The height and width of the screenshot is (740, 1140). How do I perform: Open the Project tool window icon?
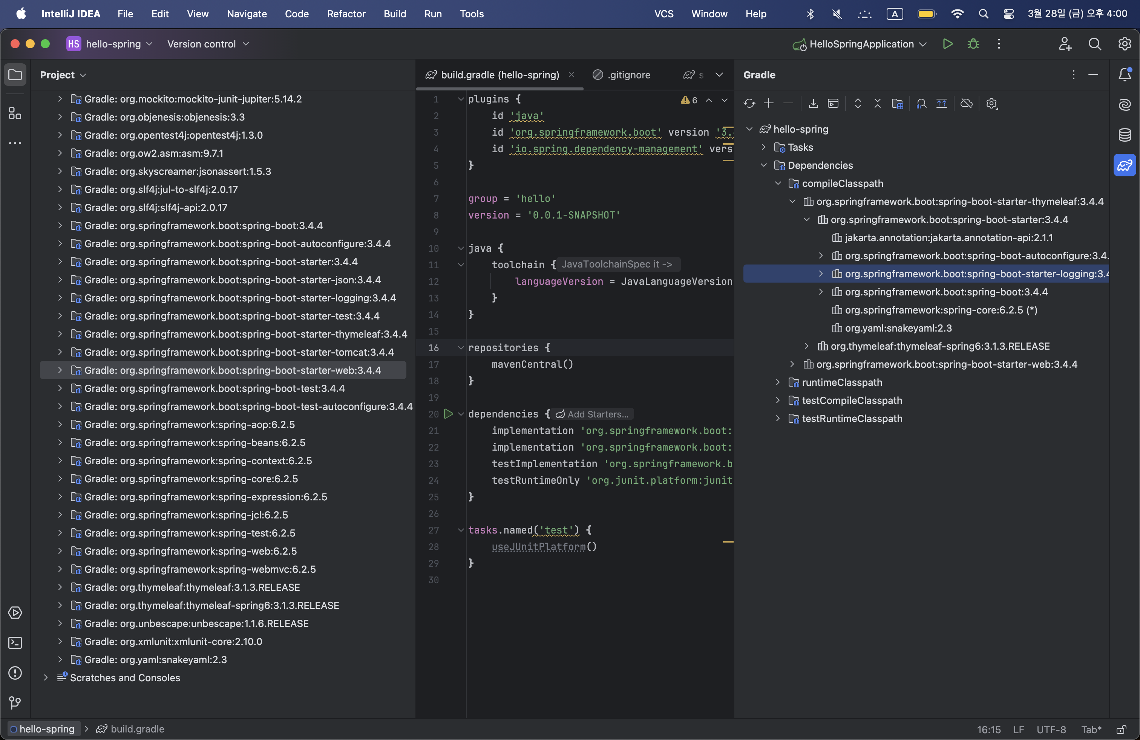tap(15, 75)
